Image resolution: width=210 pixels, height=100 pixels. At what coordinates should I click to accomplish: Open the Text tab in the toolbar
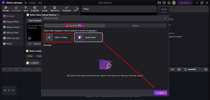(25, 9)
